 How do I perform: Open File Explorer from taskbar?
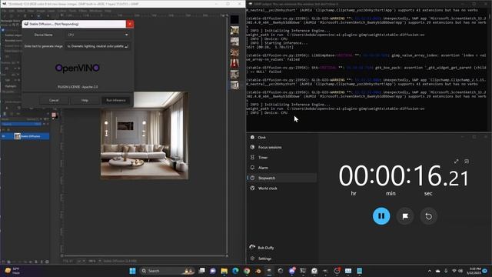coord(224,271)
